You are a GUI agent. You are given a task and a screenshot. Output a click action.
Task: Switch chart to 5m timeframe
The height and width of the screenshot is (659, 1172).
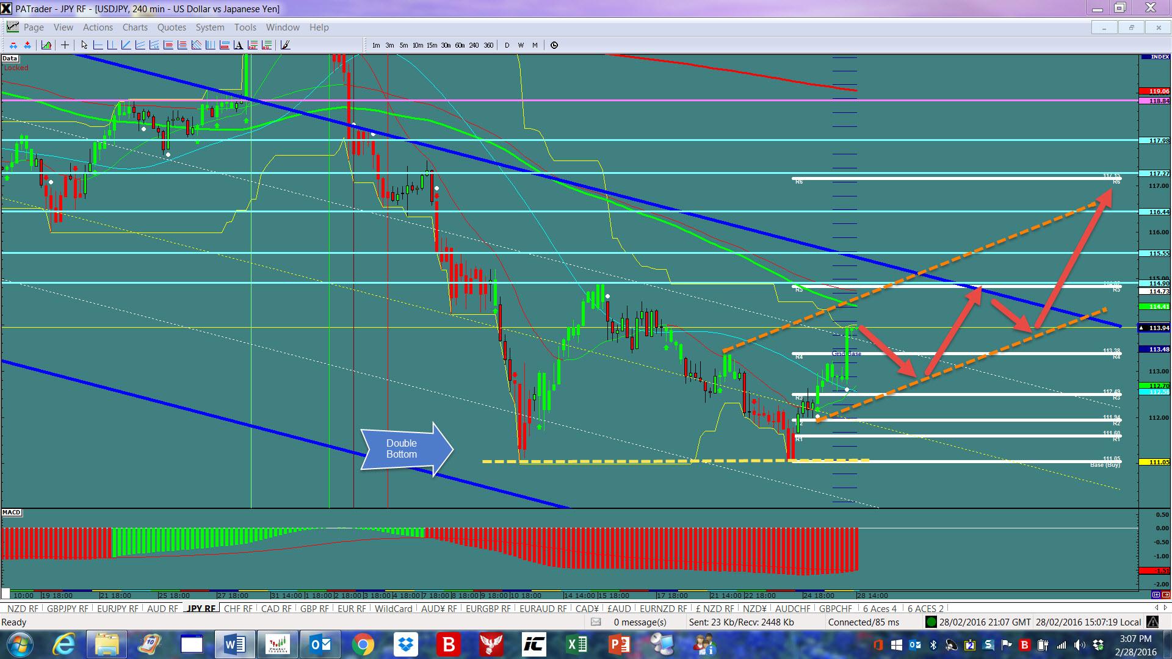coord(403,45)
